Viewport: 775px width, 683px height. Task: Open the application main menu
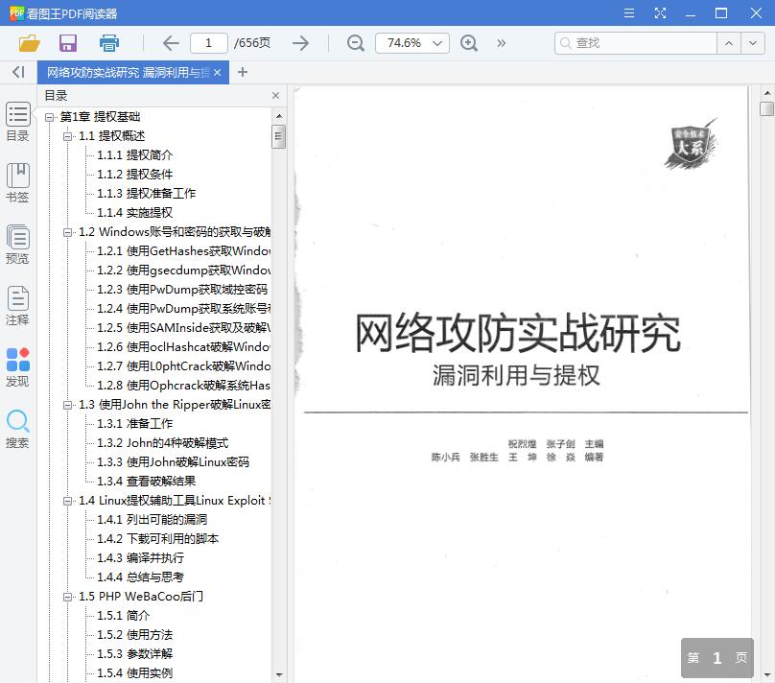[x=630, y=12]
